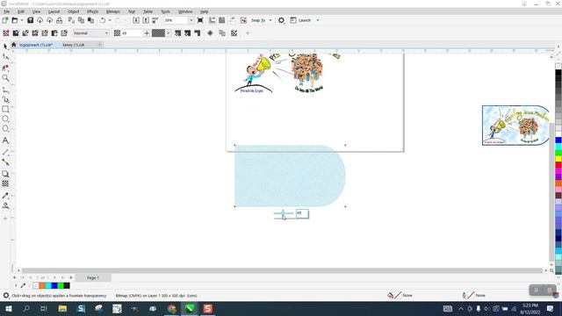
Task: Expand the Launch dropdown
Action: point(318,20)
